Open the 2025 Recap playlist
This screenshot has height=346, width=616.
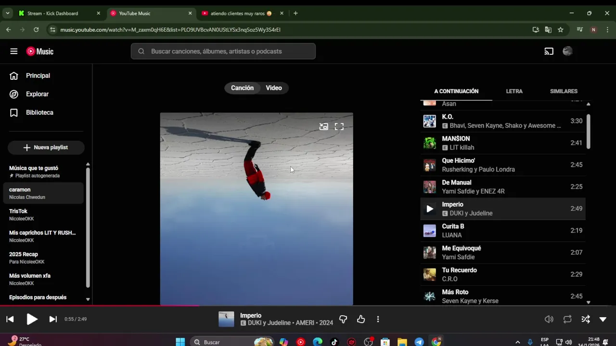[x=43, y=258]
